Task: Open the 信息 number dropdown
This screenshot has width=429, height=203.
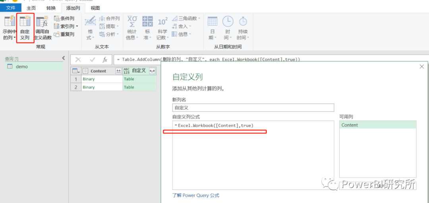Action: click(182, 34)
